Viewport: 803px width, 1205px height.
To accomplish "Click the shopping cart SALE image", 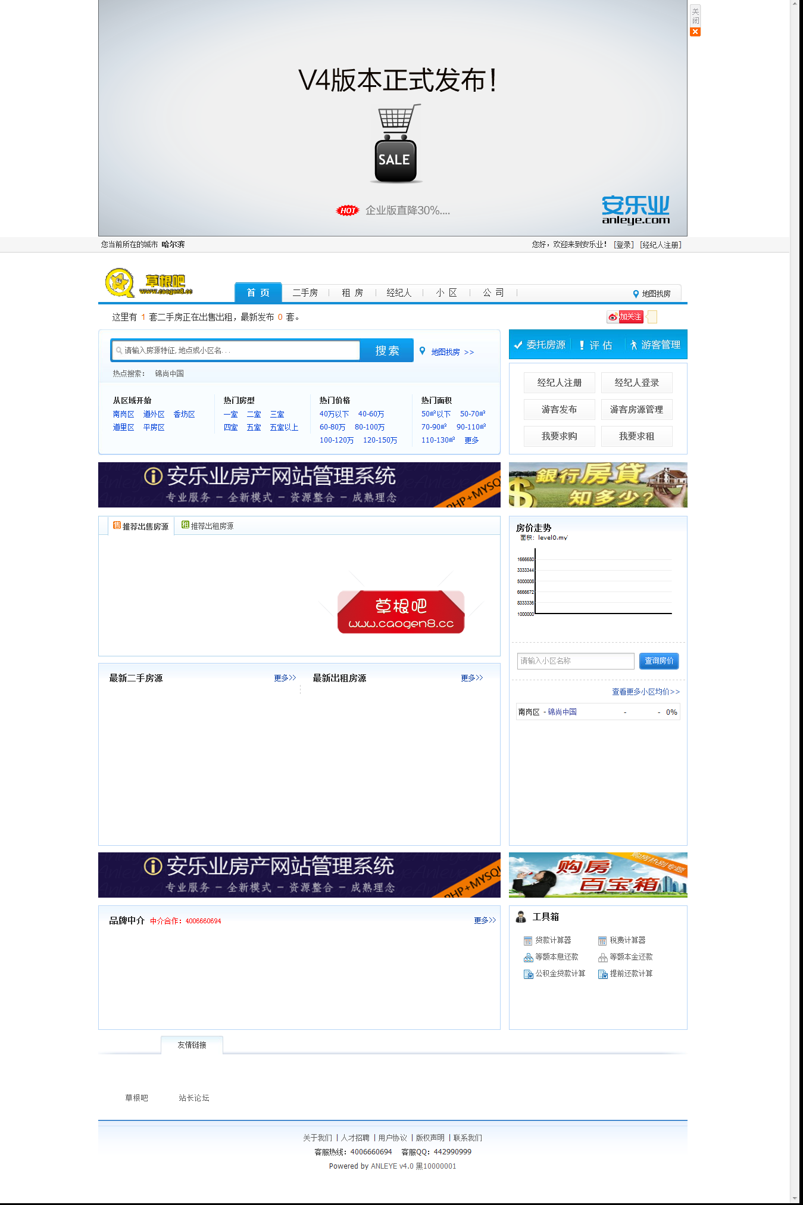I will (396, 144).
